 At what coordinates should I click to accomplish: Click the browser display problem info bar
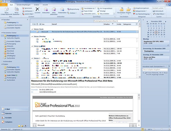pos(73,87)
